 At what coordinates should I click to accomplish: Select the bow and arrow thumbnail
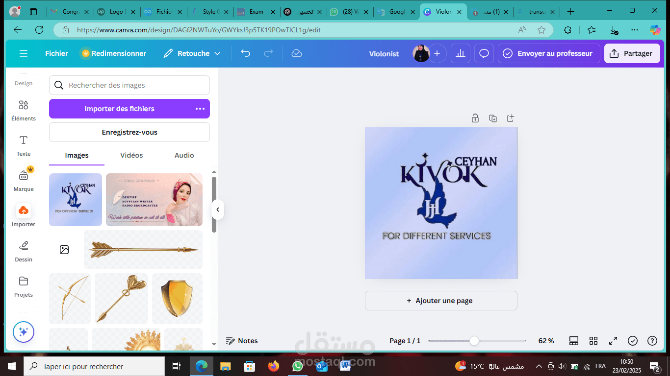(70, 299)
